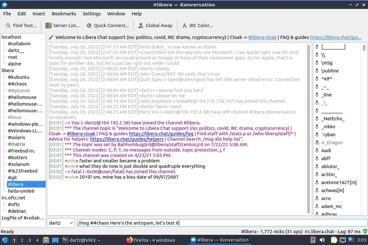This screenshot has width=368, height=245.
Task: Select the #matrix channel
Action: 16,144
